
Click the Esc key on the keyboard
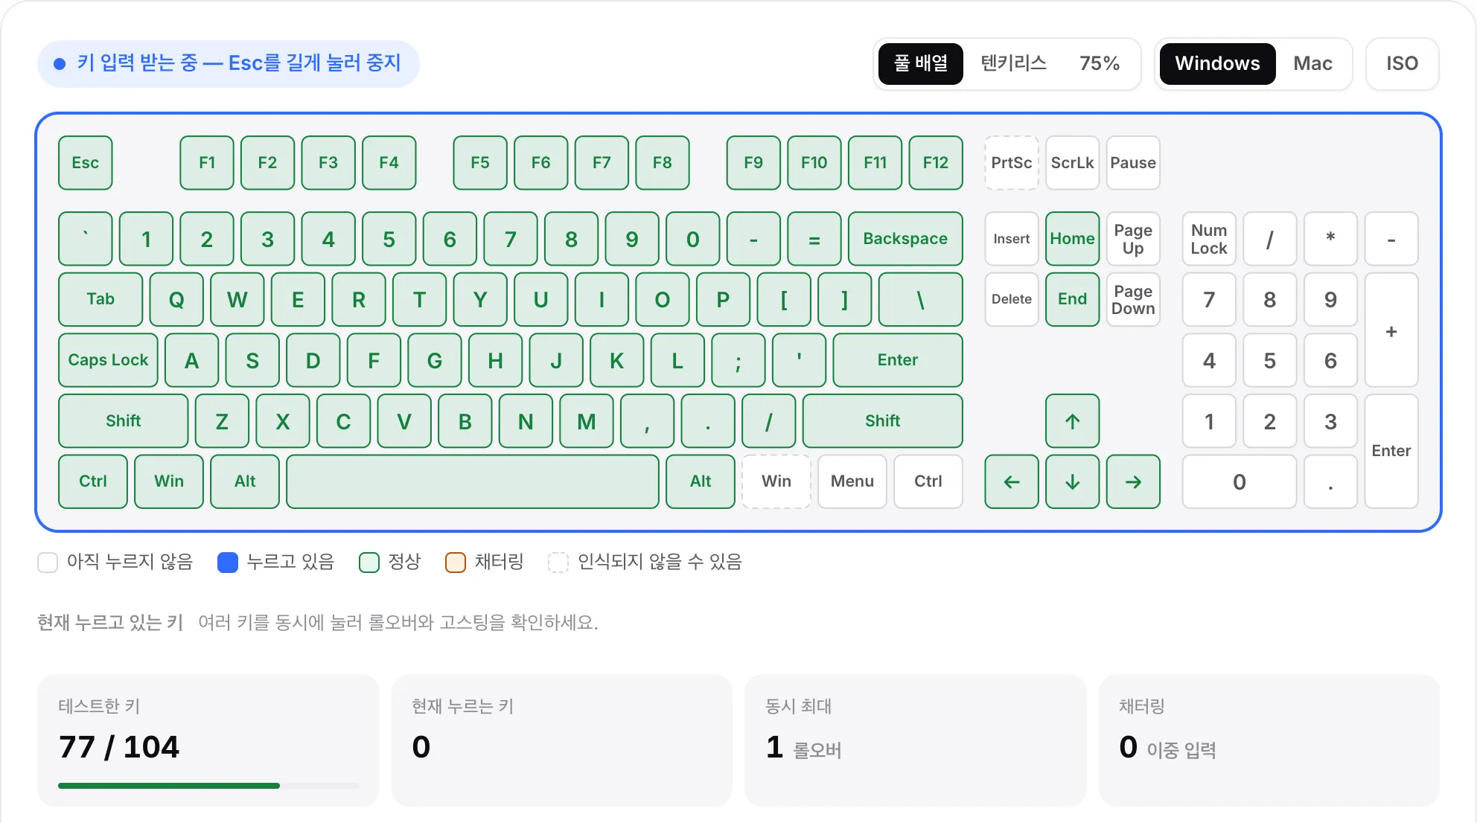(85, 162)
